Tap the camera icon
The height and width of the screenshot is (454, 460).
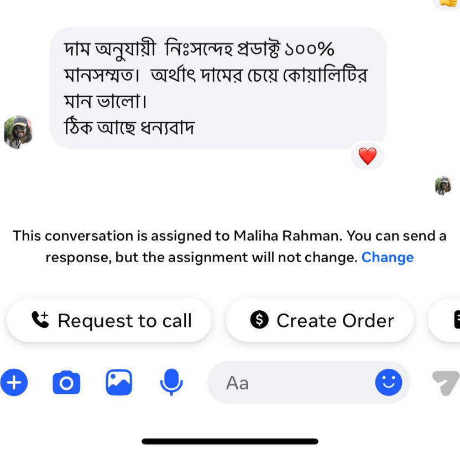click(x=66, y=383)
